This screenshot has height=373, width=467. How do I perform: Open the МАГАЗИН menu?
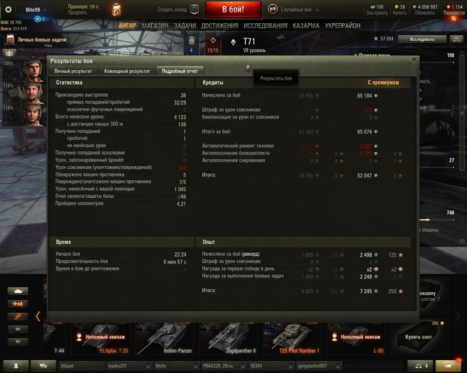[x=155, y=26]
